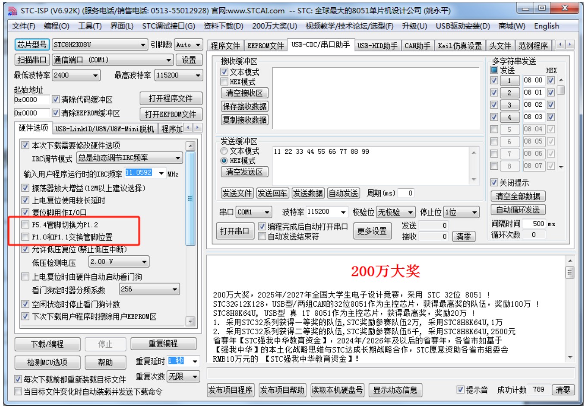Switch to USB-HID助手 tab
The image size is (584, 407).
tap(377, 46)
